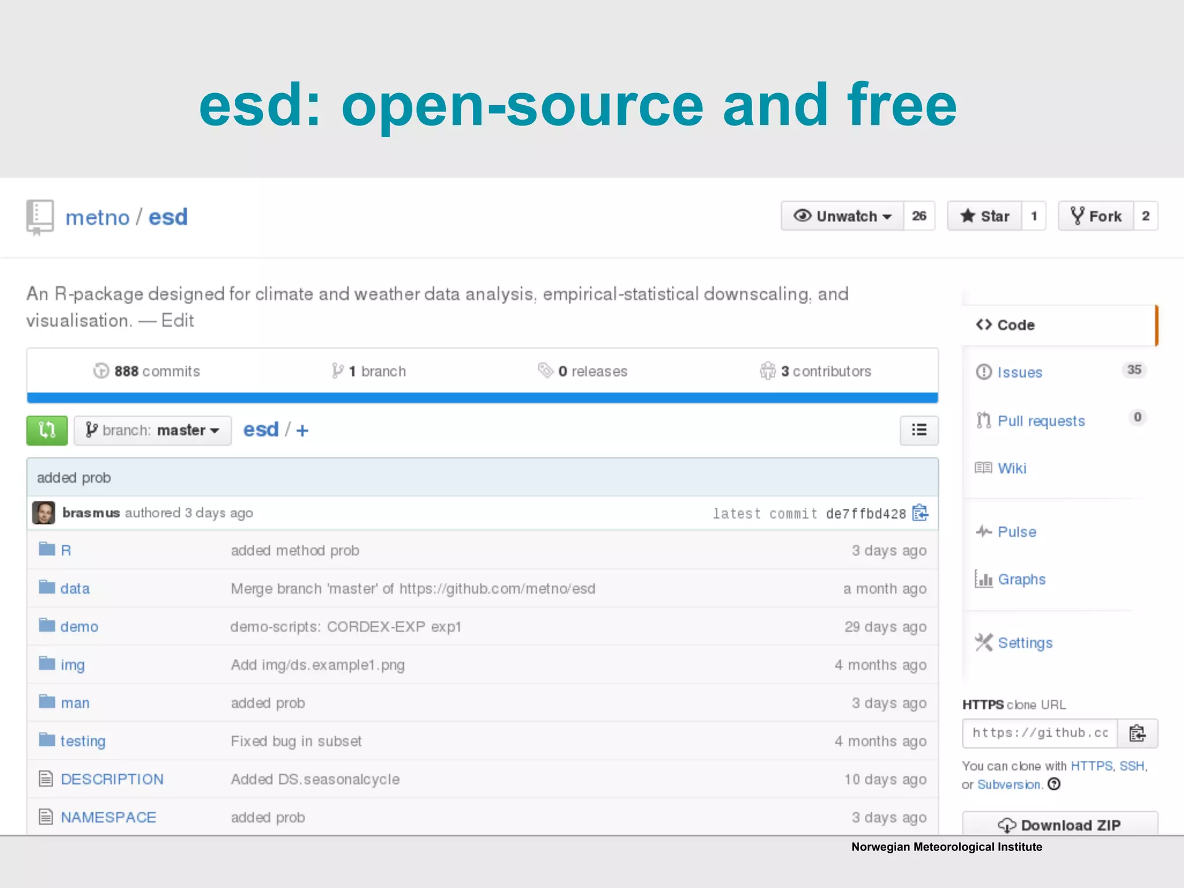This screenshot has height=888, width=1184.
Task: Open the Pull requests tab label
Action: [x=1041, y=421]
